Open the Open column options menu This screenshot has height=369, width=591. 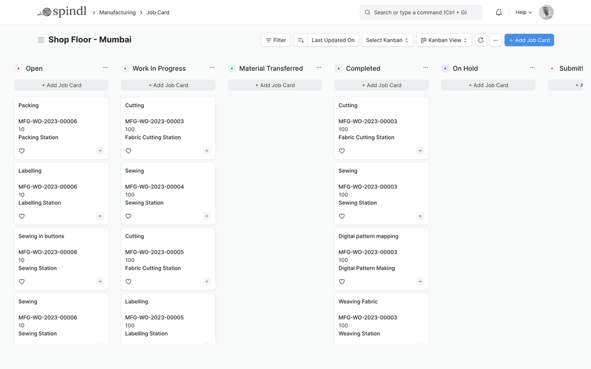tap(105, 68)
